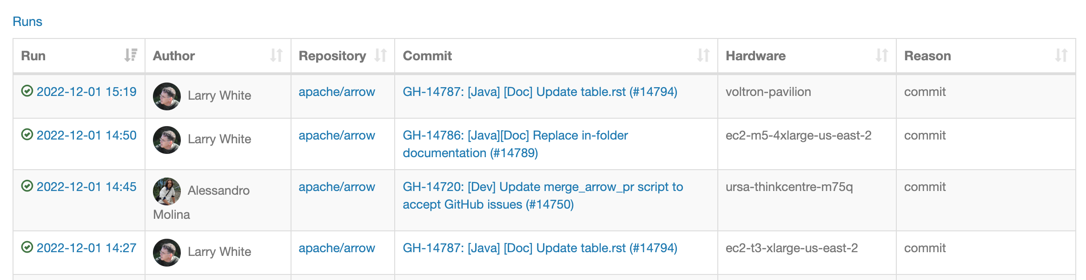Open the apache/arrow repository in the third row
1086x280 pixels.
tap(336, 187)
